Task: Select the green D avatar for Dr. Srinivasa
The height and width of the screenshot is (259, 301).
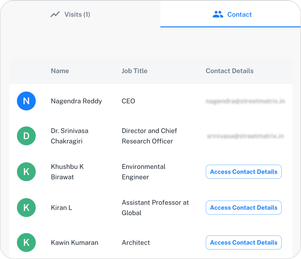Action: pyautogui.click(x=26, y=136)
